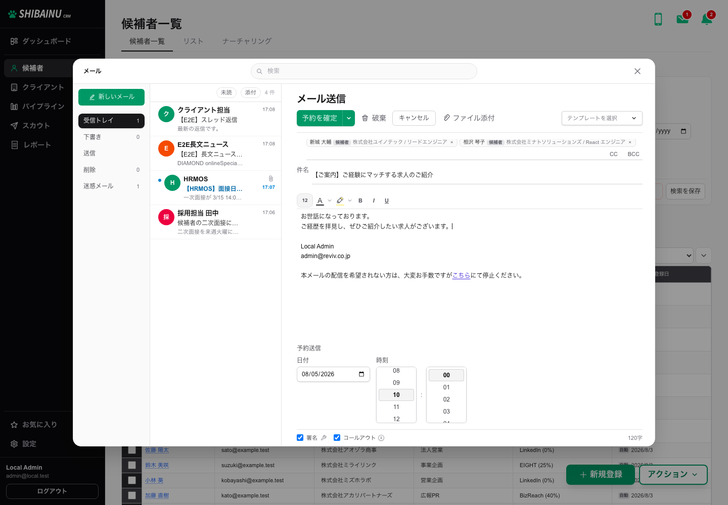This screenshot has height=505, width=728.
Task: Click the こちら unsubscribe link
Action: point(461,275)
